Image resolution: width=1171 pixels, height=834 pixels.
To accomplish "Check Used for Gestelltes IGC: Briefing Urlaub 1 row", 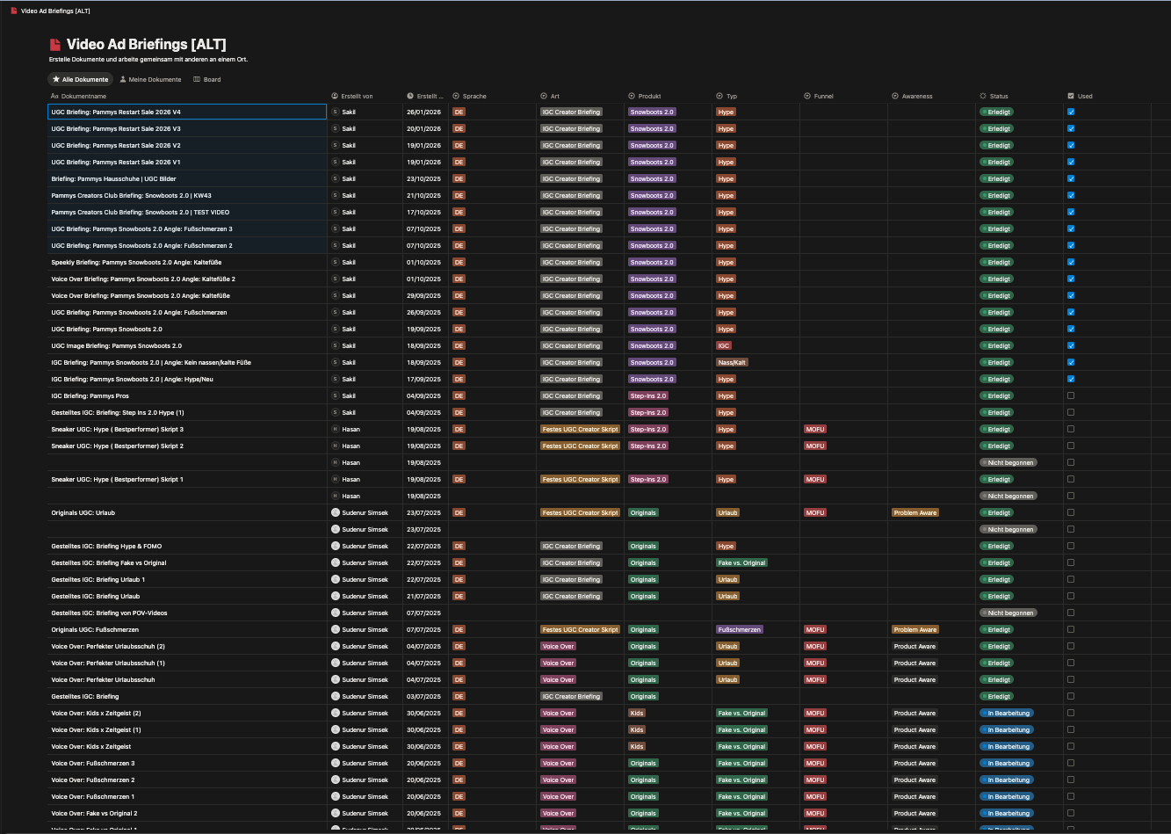I will pyautogui.click(x=1071, y=579).
